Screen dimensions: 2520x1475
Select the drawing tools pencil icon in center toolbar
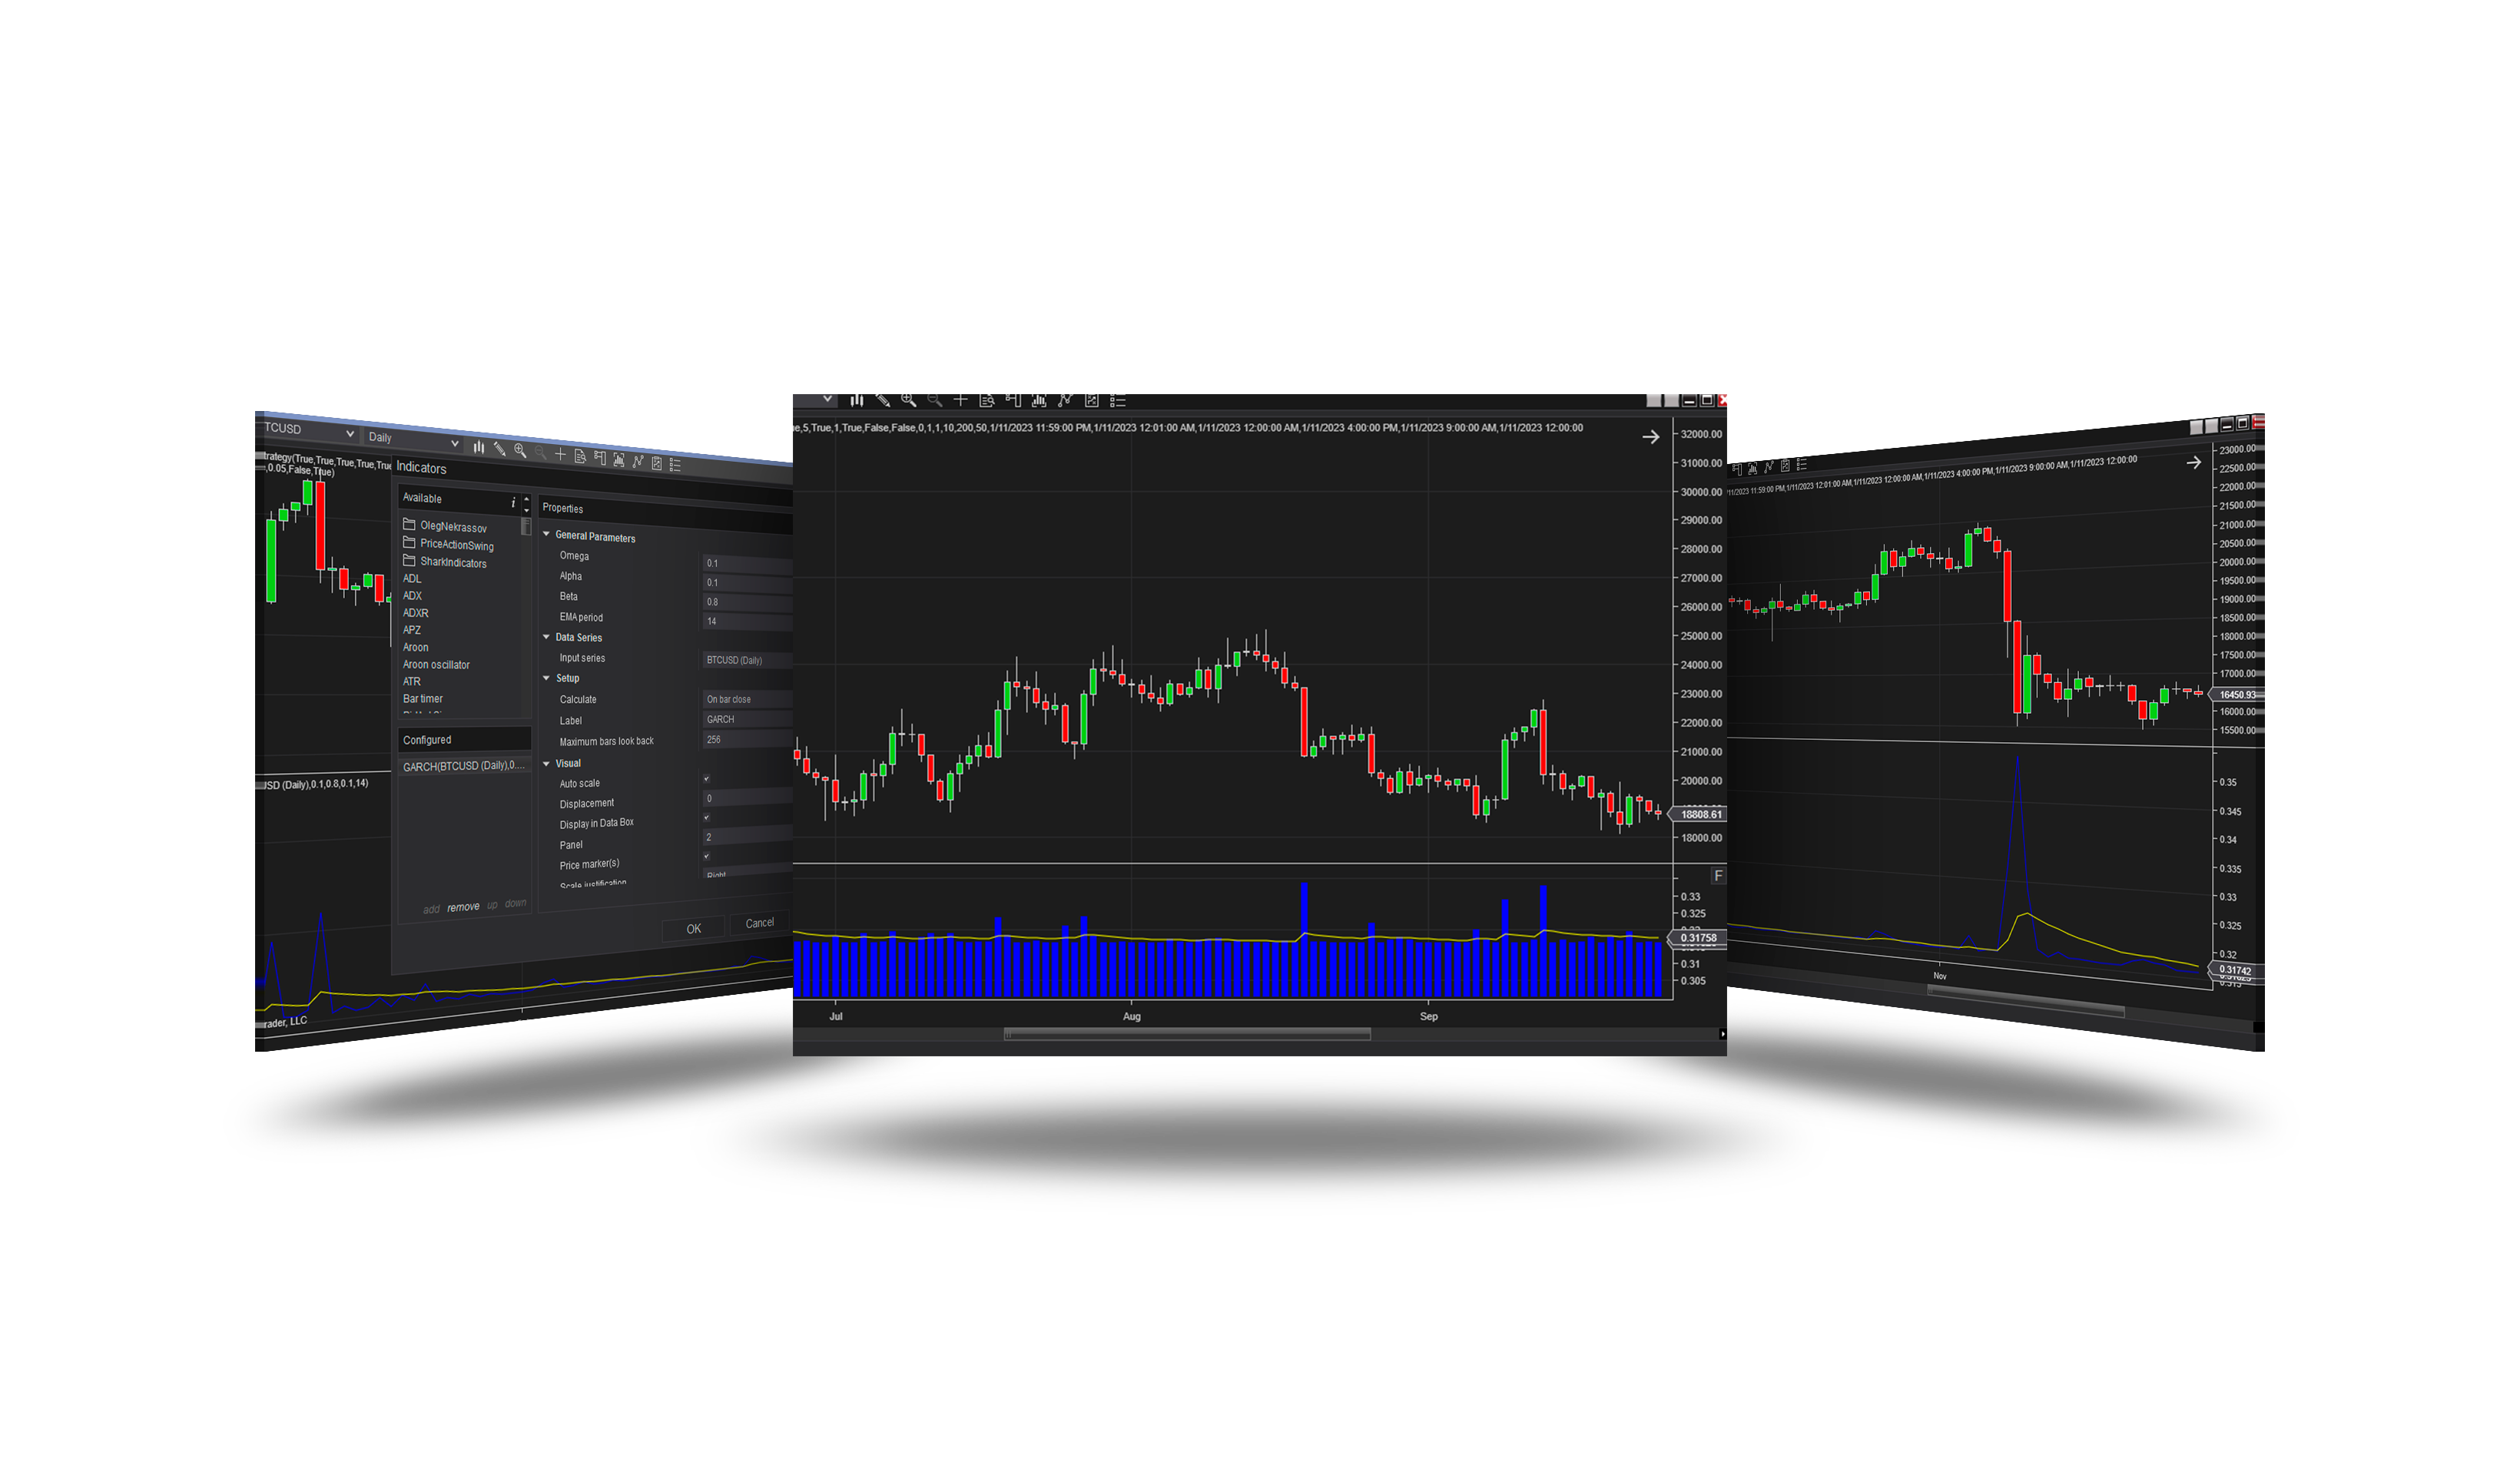pyautogui.click(x=883, y=400)
